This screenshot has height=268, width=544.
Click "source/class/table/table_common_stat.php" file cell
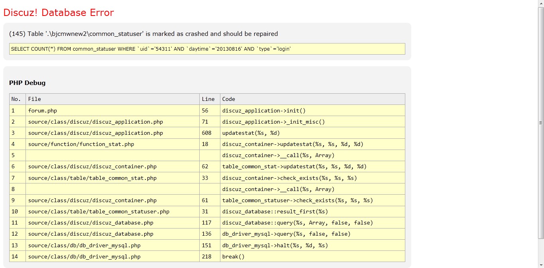click(112, 178)
